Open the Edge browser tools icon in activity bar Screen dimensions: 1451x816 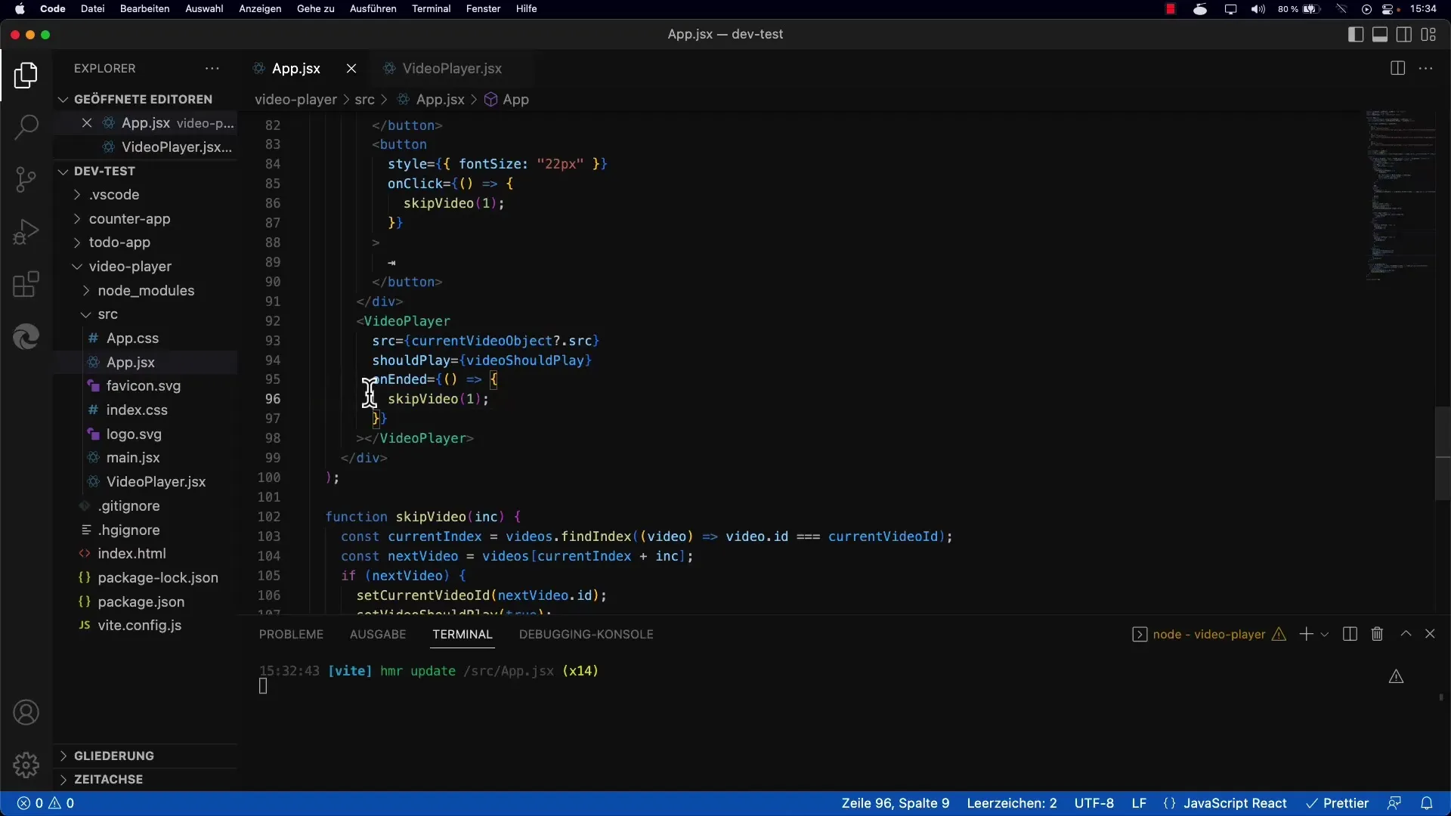point(26,337)
